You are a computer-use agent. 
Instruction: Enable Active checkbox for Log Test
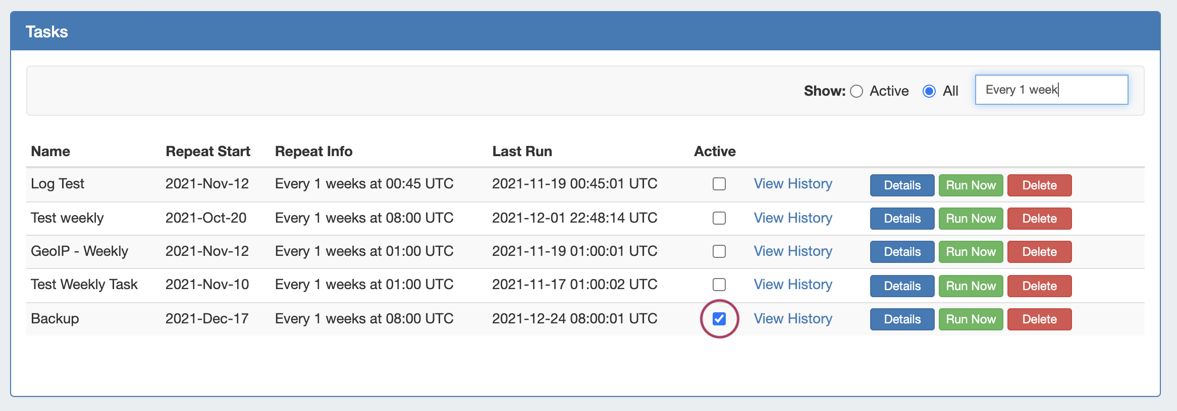[x=719, y=184]
